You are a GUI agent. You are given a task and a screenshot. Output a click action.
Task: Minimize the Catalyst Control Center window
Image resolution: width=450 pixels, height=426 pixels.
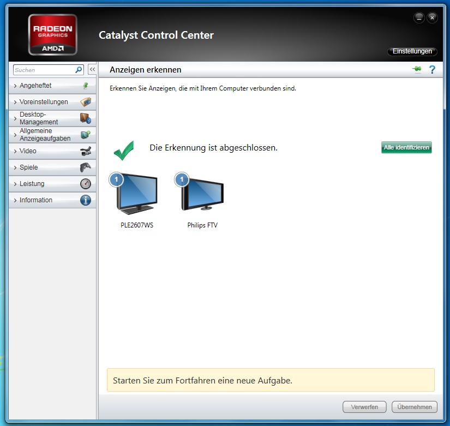419,18
